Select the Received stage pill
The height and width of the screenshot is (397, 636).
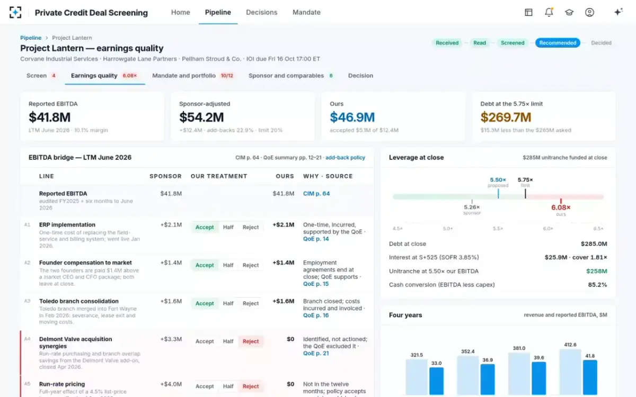coord(447,43)
